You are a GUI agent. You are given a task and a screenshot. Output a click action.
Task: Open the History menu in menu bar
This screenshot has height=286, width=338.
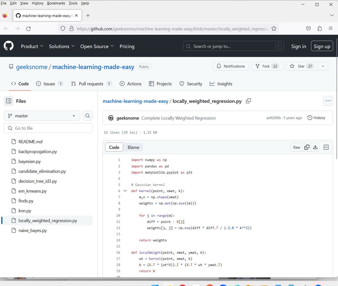38,3
